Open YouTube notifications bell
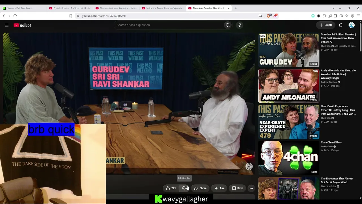The image size is (362, 204). pyautogui.click(x=341, y=25)
